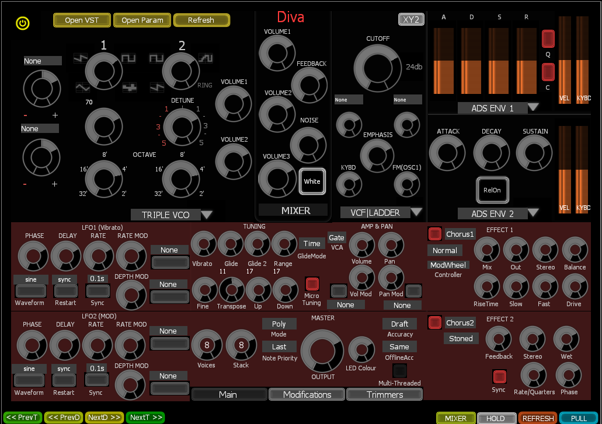The height and width of the screenshot is (424, 602).
Task: Toggle the Micro Tuning red button
Action: click(312, 284)
